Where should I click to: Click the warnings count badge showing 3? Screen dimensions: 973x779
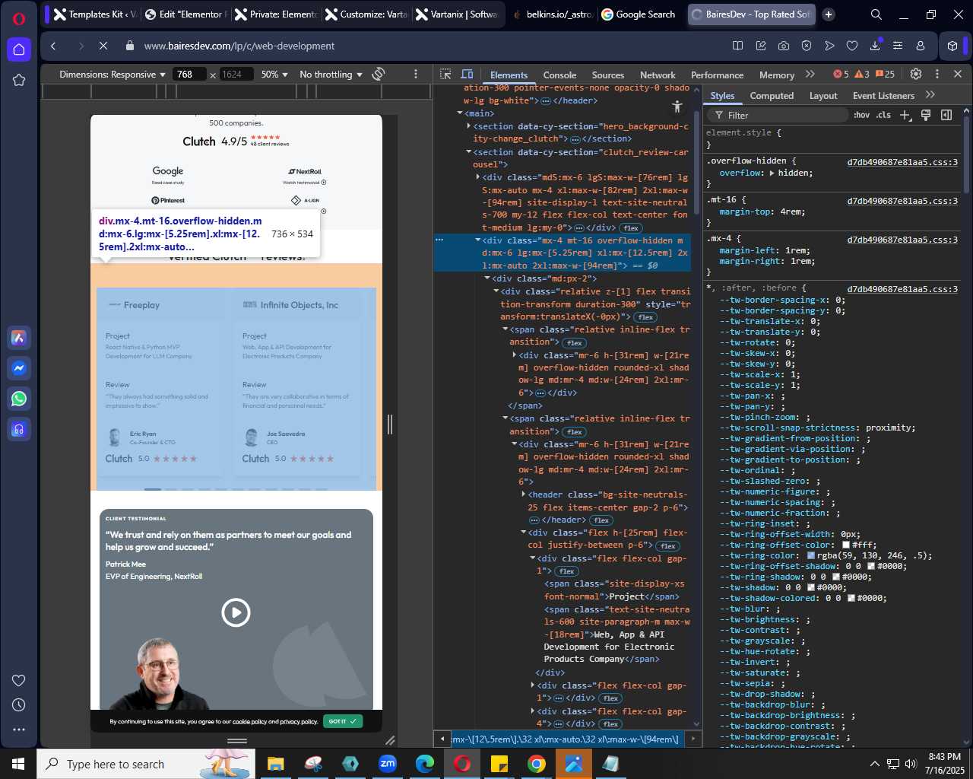[862, 75]
